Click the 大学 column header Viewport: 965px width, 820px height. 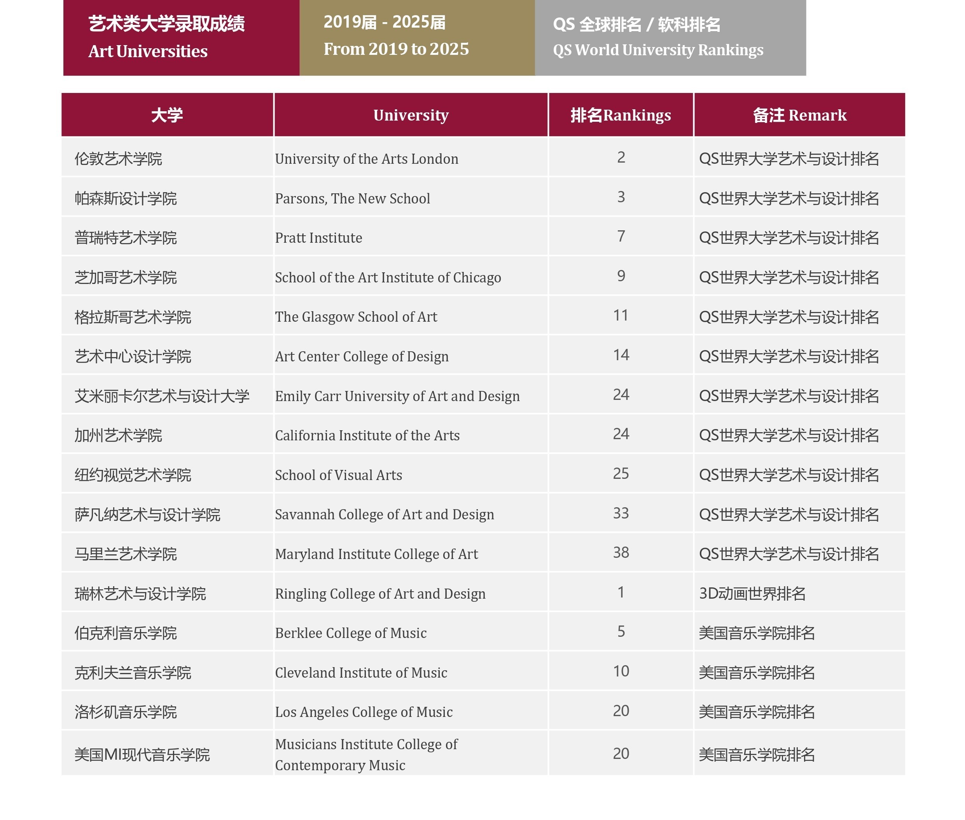(167, 115)
